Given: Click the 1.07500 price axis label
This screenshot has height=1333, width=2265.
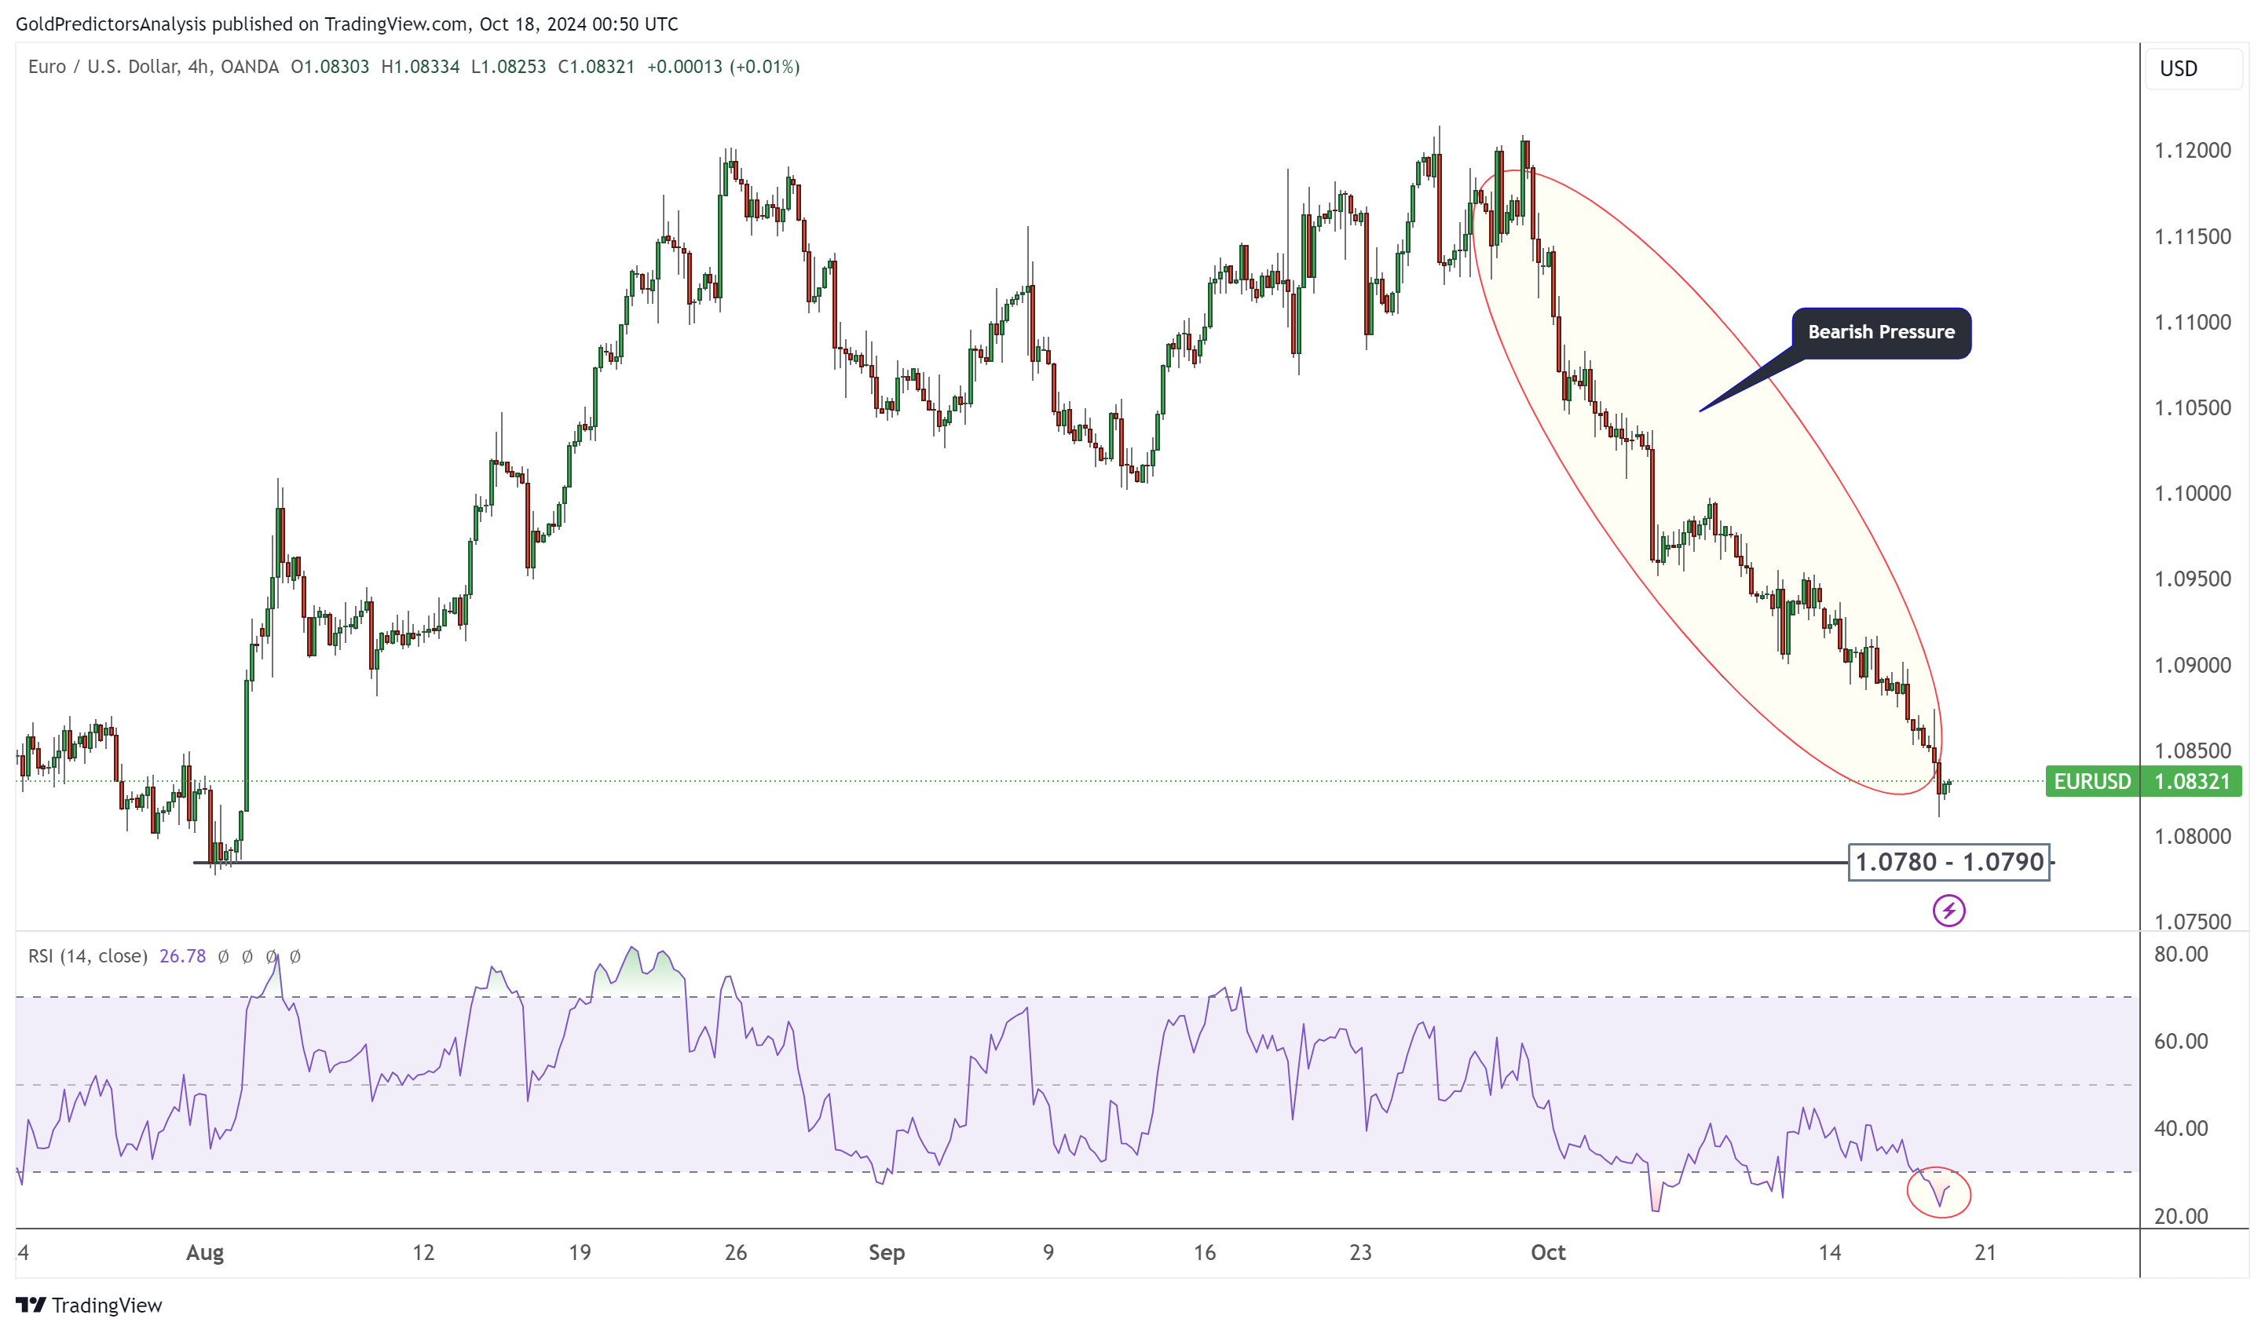Looking at the screenshot, I should 2192,921.
